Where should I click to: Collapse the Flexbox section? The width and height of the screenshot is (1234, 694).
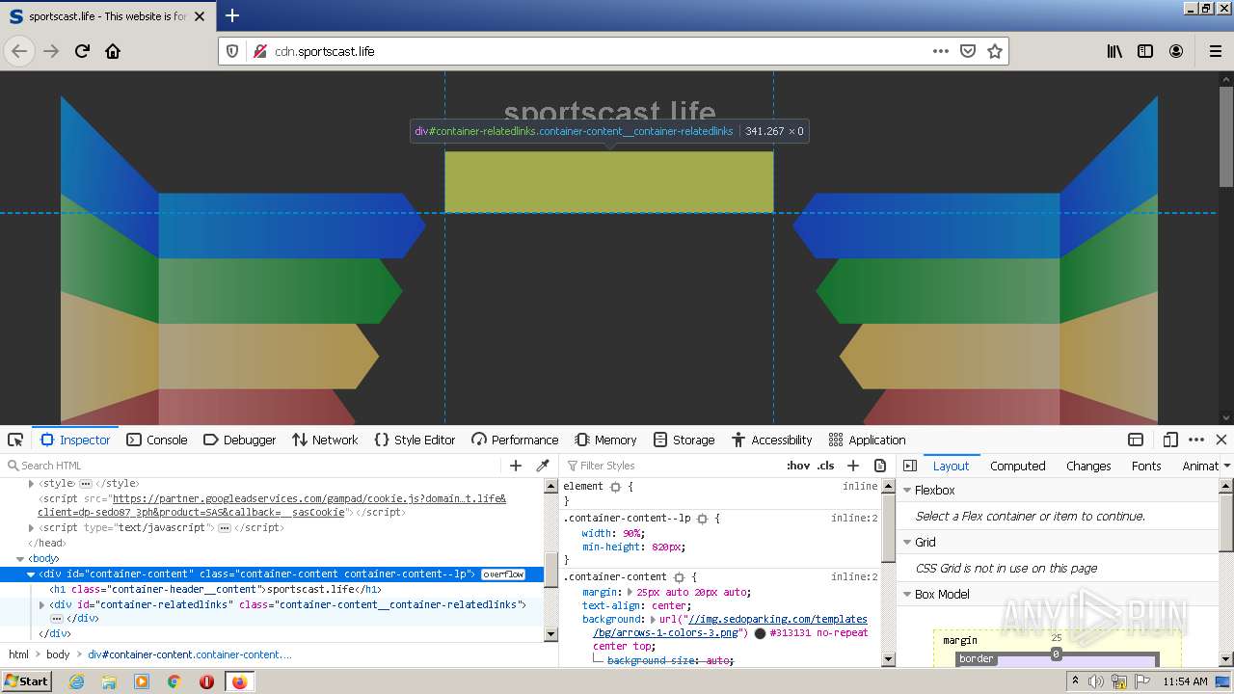[x=906, y=490]
